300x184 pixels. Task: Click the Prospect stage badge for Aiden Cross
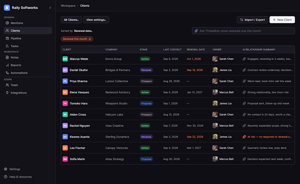[x=146, y=115]
